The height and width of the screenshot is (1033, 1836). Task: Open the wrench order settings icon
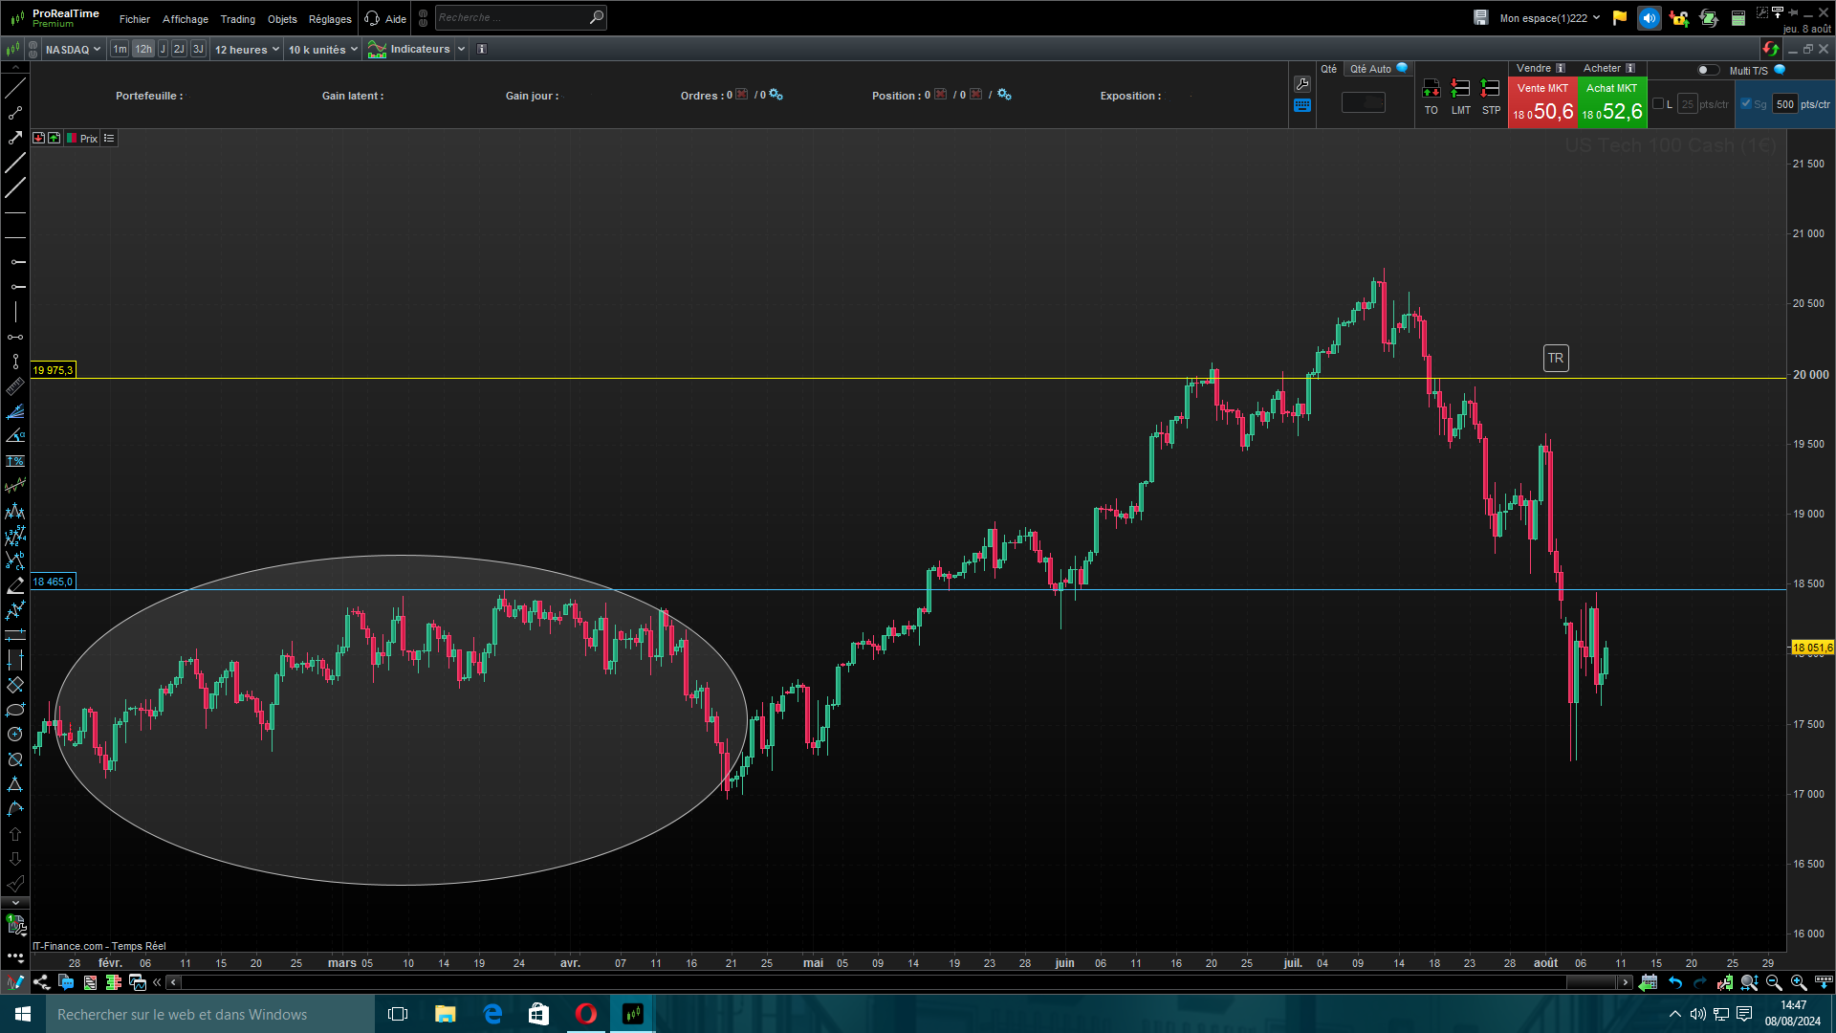click(x=1301, y=84)
